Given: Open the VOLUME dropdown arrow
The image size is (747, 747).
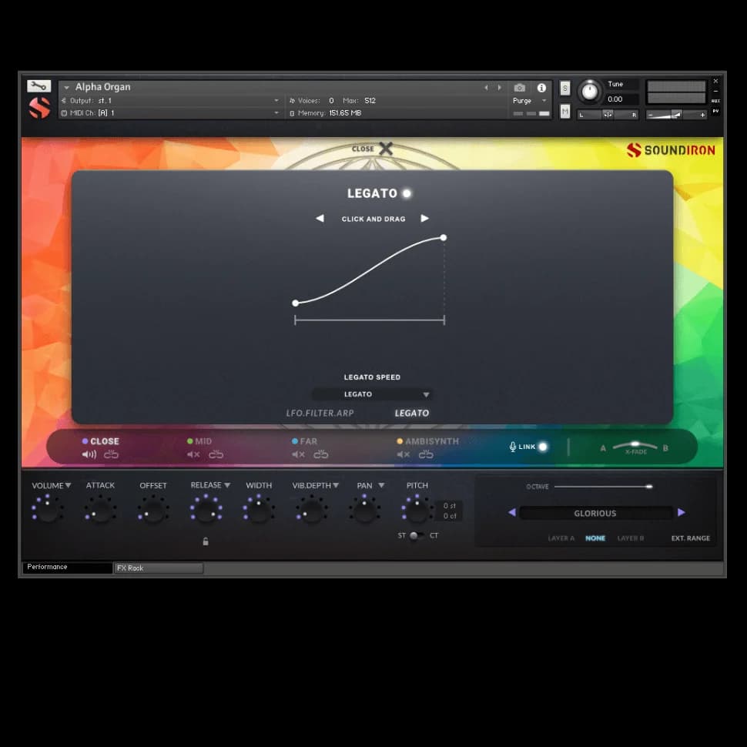Looking at the screenshot, I should [x=68, y=485].
